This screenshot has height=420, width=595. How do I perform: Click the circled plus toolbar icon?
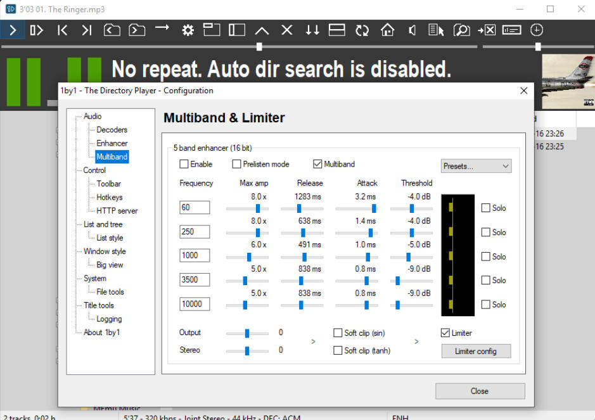[537, 30]
